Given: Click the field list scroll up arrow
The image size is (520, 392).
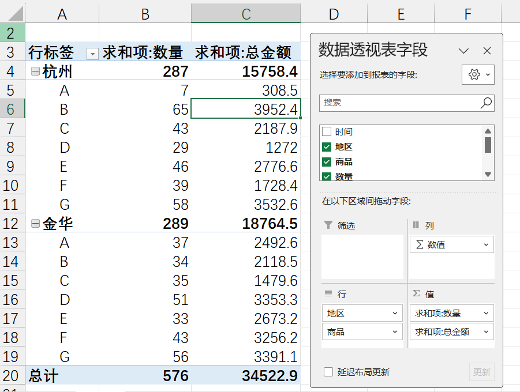Looking at the screenshot, I should coord(488,131).
